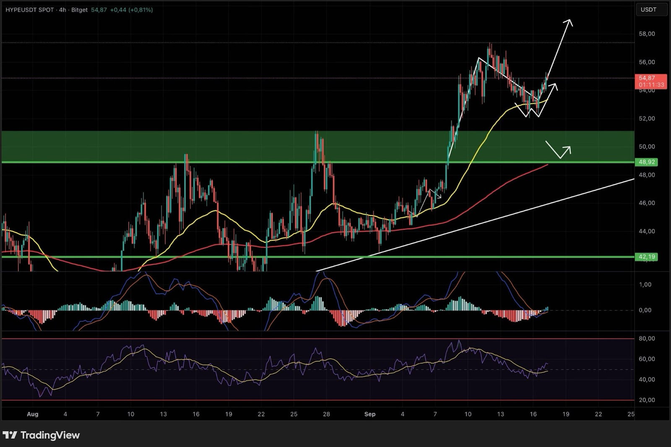Screen dimensions: 671x447
Task: Click the Sep label on the time axis
Action: point(370,414)
